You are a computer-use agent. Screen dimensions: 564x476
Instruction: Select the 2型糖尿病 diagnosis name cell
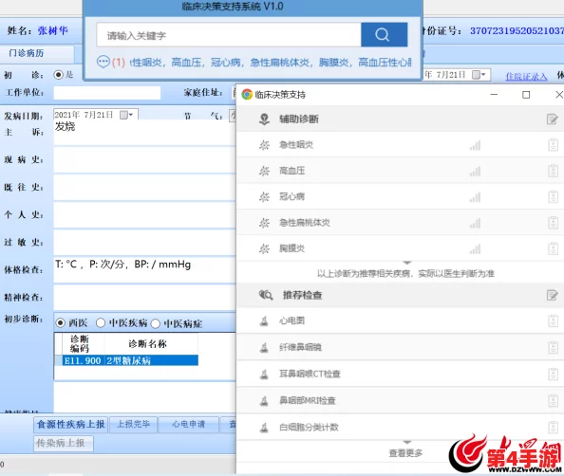tap(151, 360)
